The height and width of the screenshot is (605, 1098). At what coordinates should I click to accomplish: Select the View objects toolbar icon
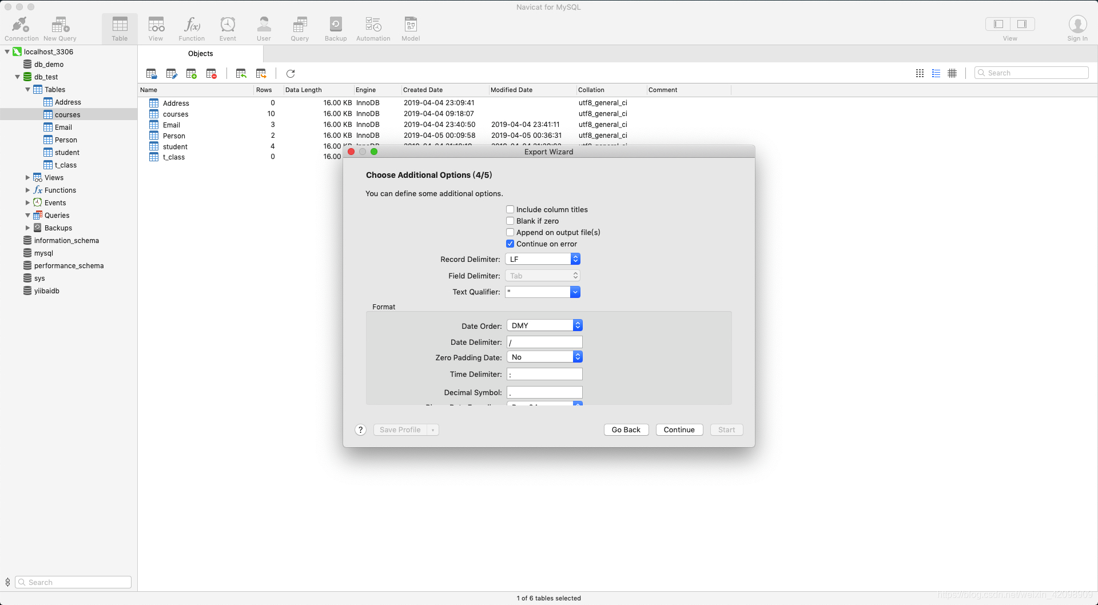[x=156, y=29]
